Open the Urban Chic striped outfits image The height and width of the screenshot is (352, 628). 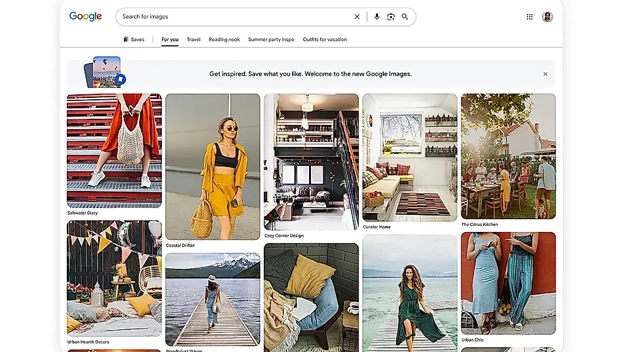click(508, 283)
